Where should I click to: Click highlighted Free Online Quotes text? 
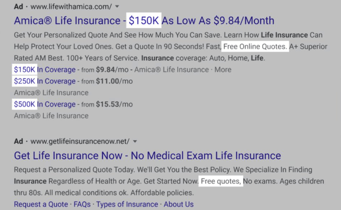[255, 47]
